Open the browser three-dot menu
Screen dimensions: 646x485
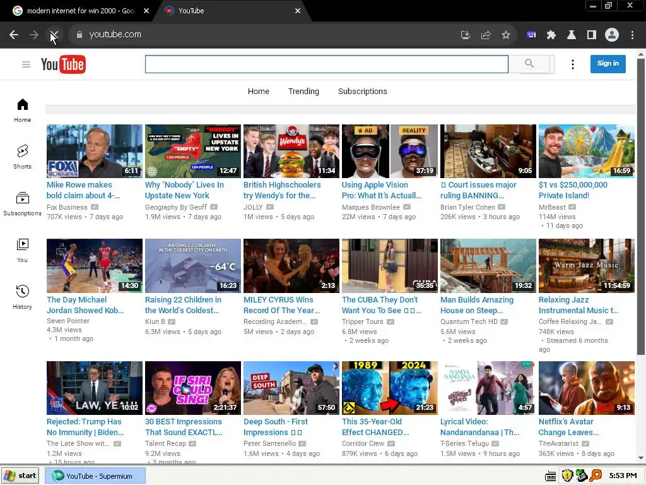(x=632, y=35)
